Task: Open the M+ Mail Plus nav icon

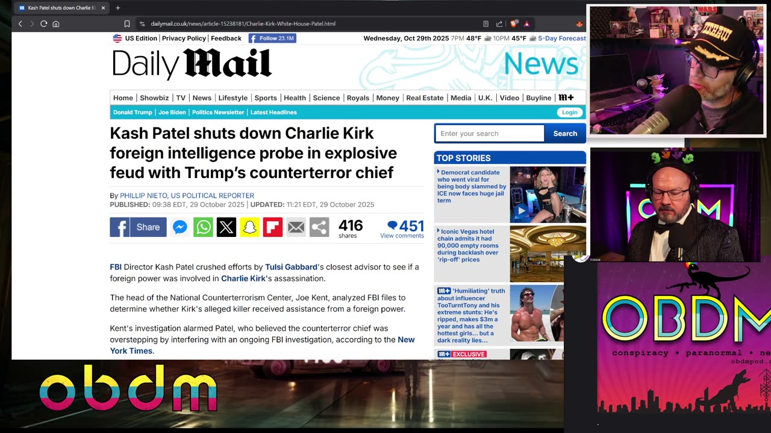Action: 566,97
